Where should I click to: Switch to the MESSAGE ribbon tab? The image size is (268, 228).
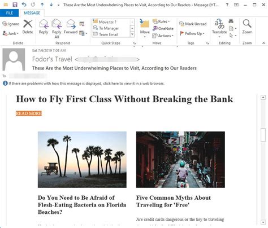coord(32,13)
